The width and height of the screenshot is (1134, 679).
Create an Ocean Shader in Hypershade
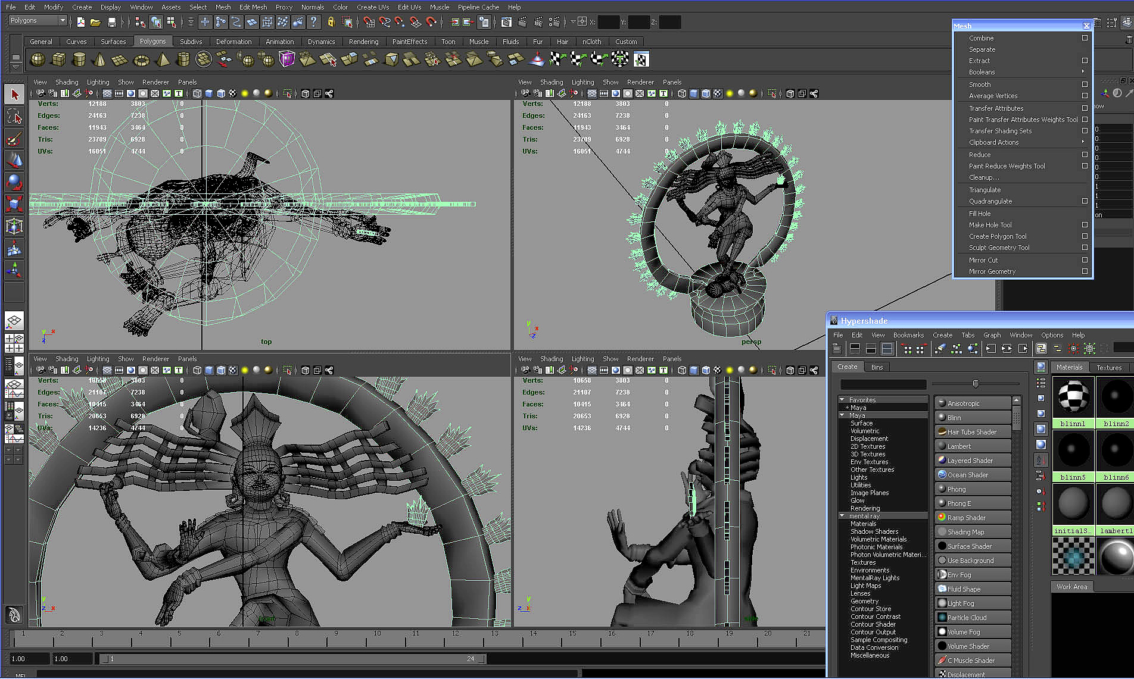point(973,475)
